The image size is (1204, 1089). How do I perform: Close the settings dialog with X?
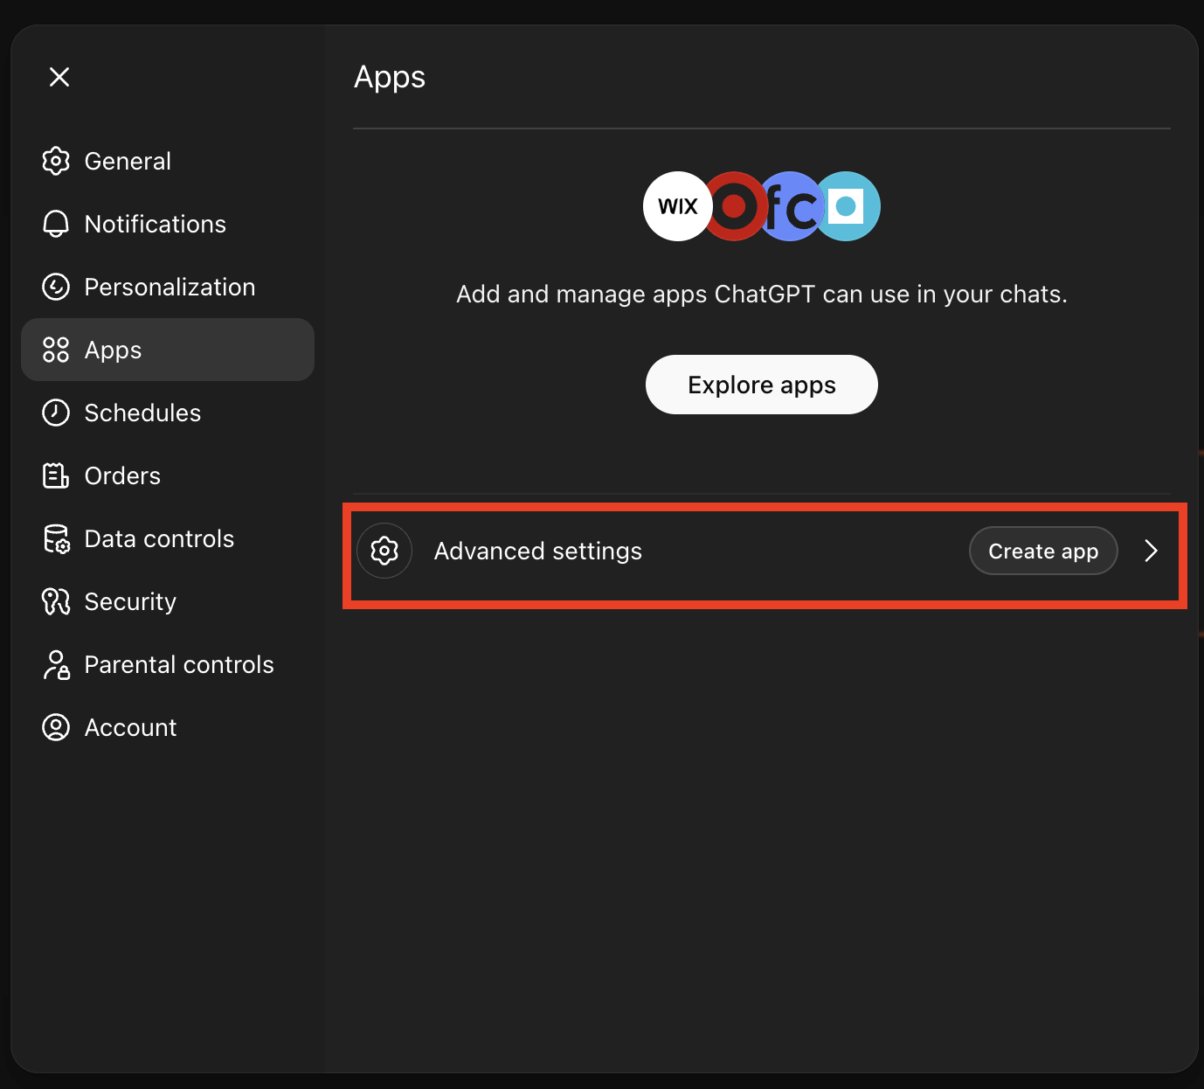(x=59, y=77)
